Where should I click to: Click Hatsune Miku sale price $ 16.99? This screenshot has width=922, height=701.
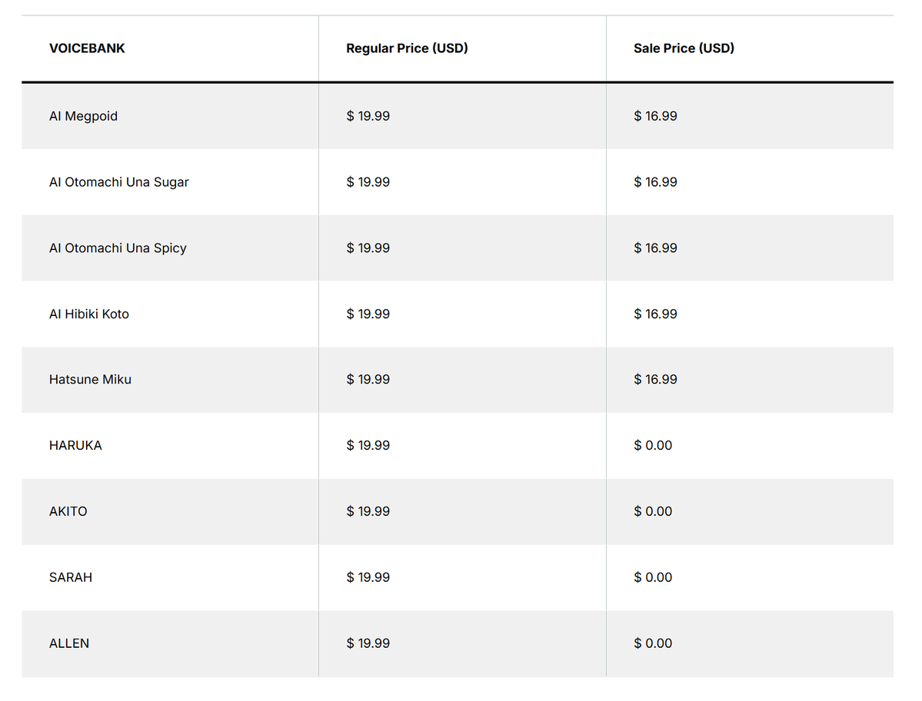point(656,380)
